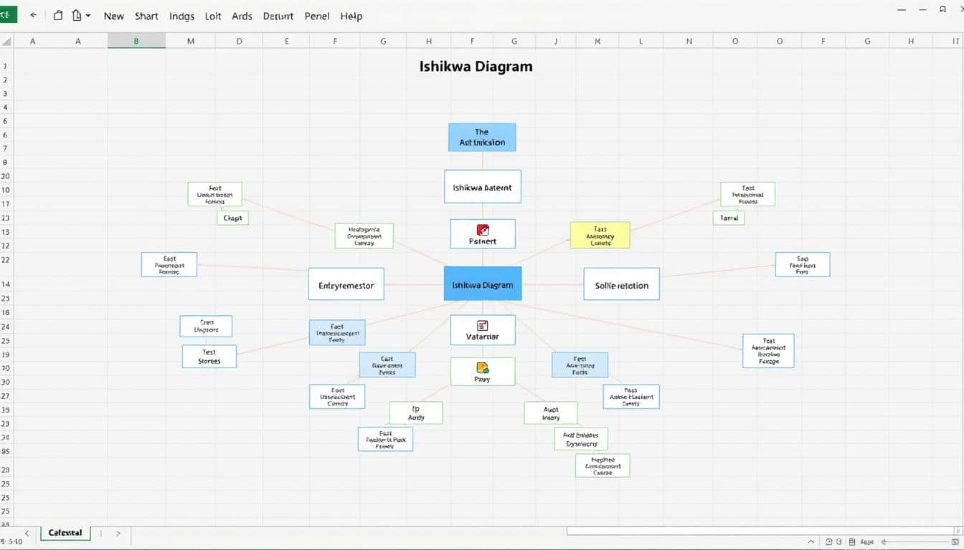Click the clipboard icon in the toolbar
This screenshot has height=550, width=964.
pyautogui.click(x=59, y=15)
